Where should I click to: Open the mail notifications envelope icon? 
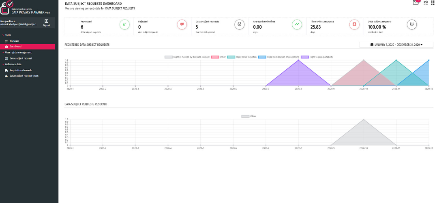coord(415,2)
